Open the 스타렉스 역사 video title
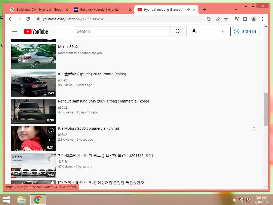The width and height of the screenshot is (273, 205). [101, 183]
